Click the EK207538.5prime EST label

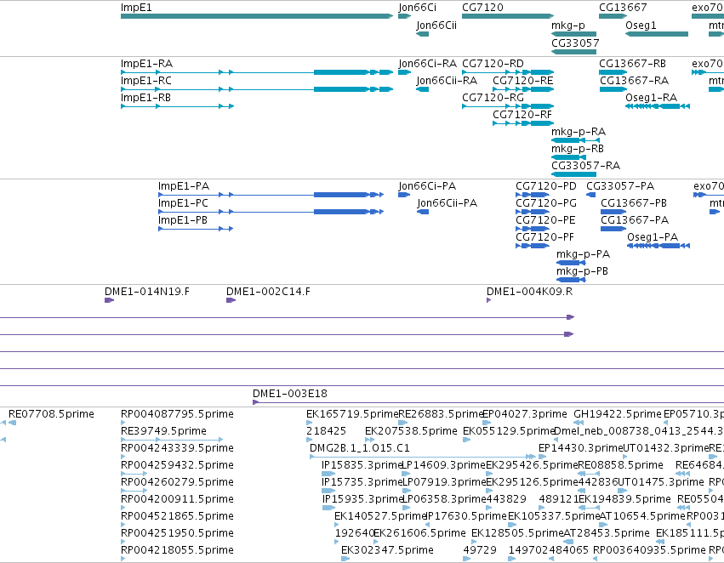tap(412, 431)
